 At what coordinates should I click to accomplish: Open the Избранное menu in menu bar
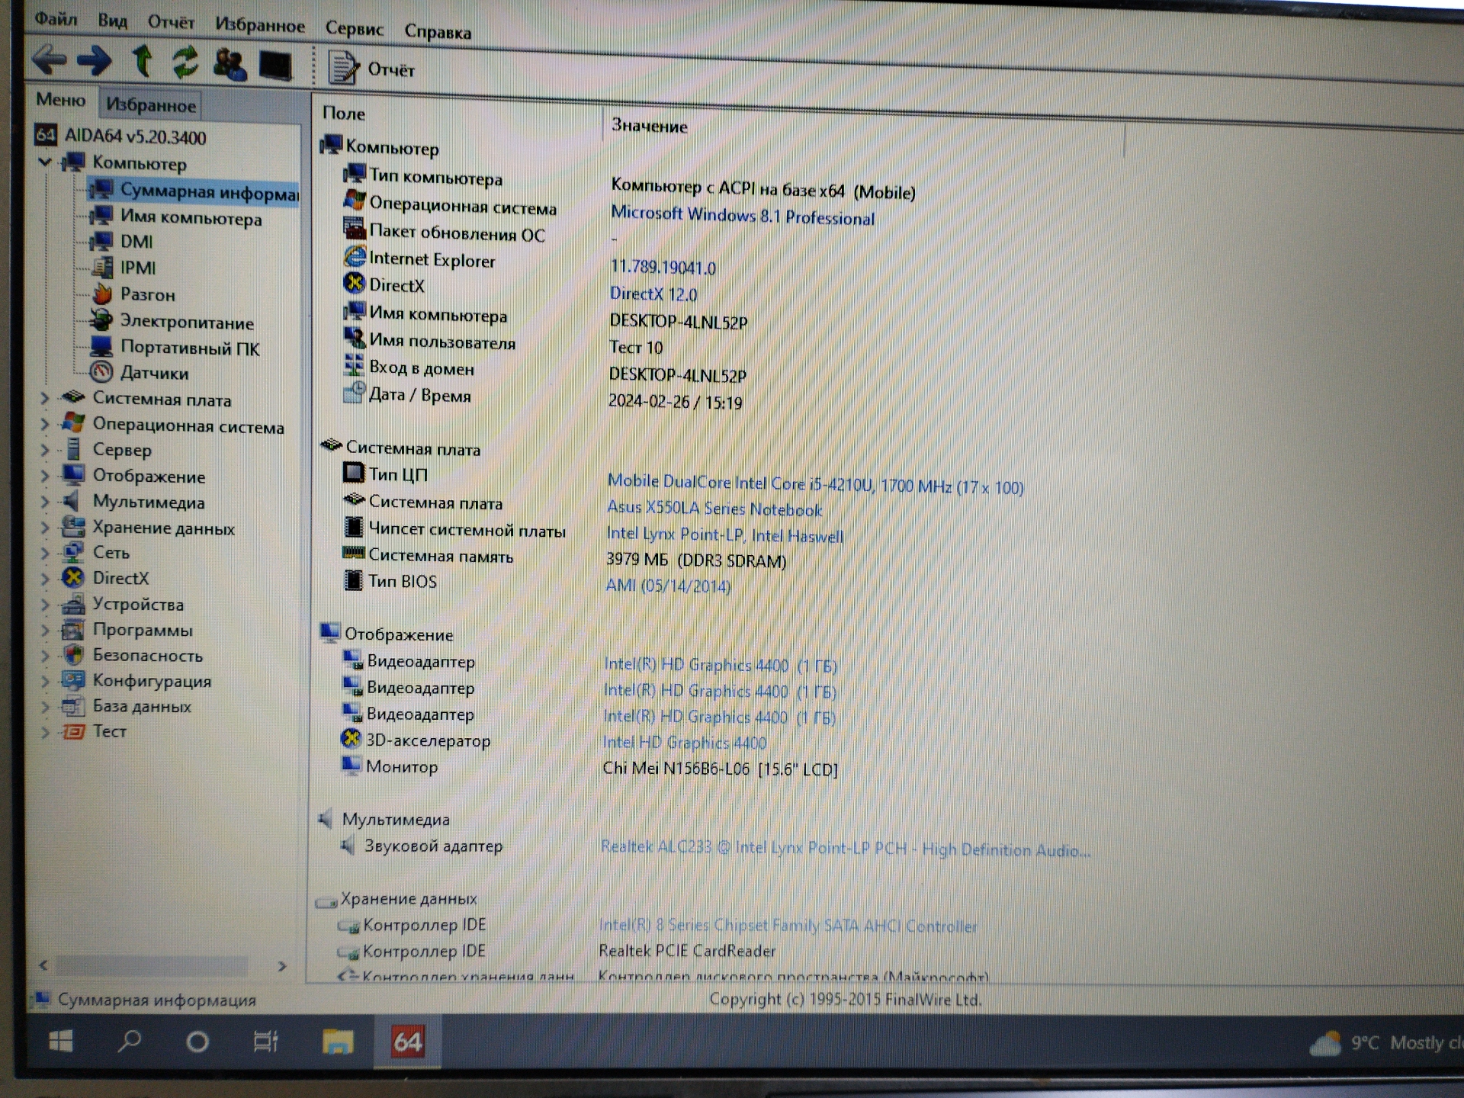pyautogui.click(x=259, y=25)
